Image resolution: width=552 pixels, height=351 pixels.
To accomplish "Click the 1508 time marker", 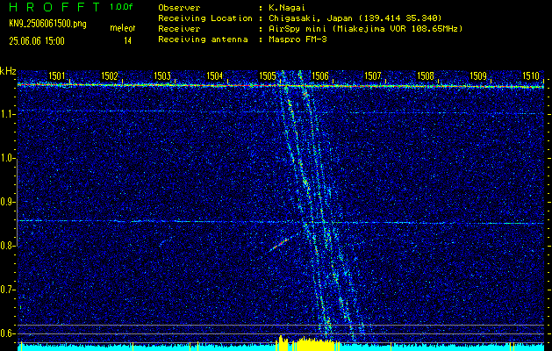I will (x=426, y=75).
